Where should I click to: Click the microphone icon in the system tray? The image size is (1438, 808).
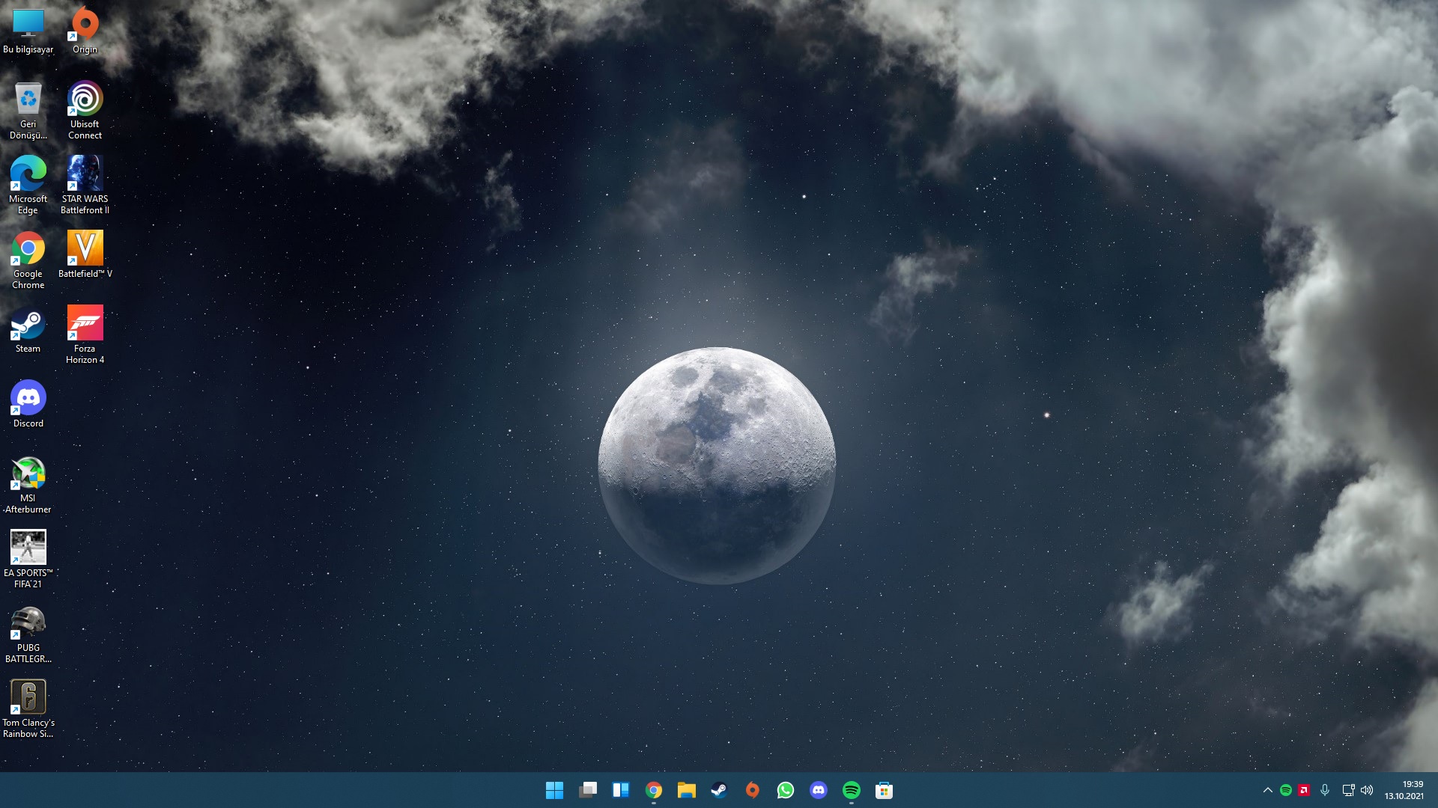point(1325,790)
